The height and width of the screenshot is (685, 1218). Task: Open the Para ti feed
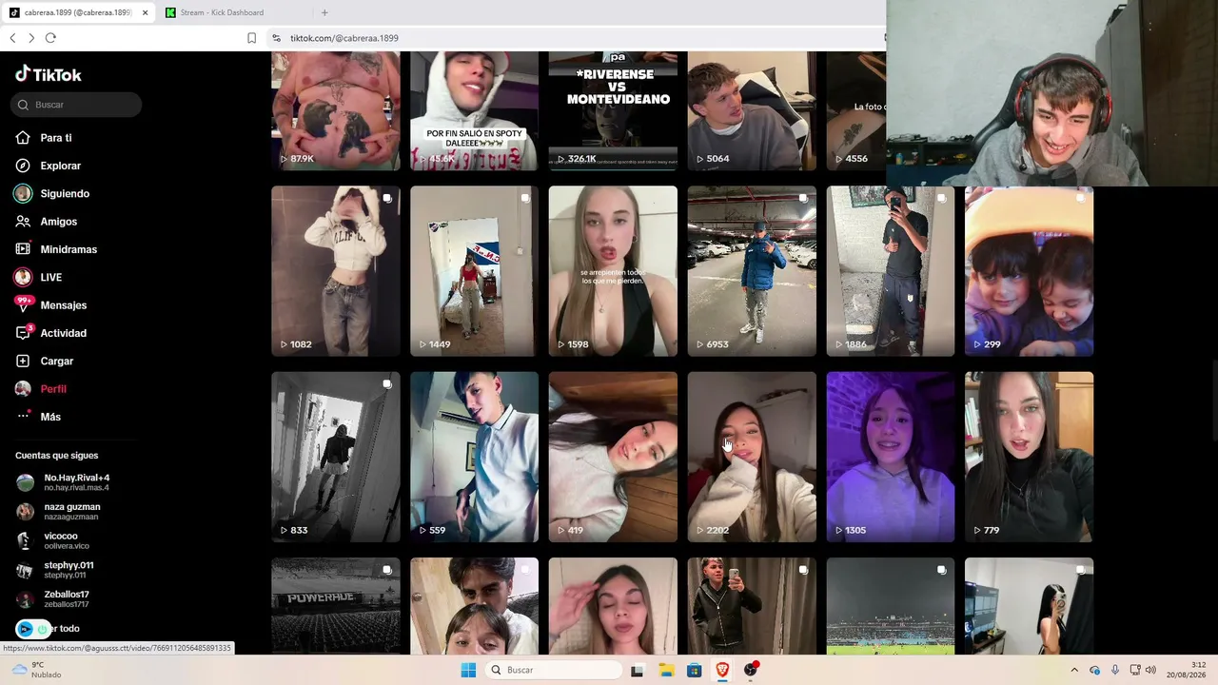(44, 138)
